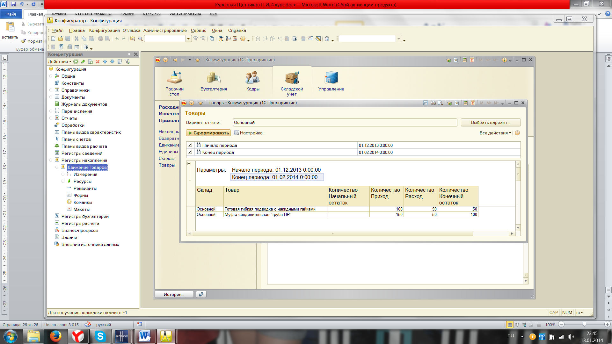Uncheck the Конец периода checkbox
Image resolution: width=612 pixels, height=344 pixels.
click(x=190, y=152)
